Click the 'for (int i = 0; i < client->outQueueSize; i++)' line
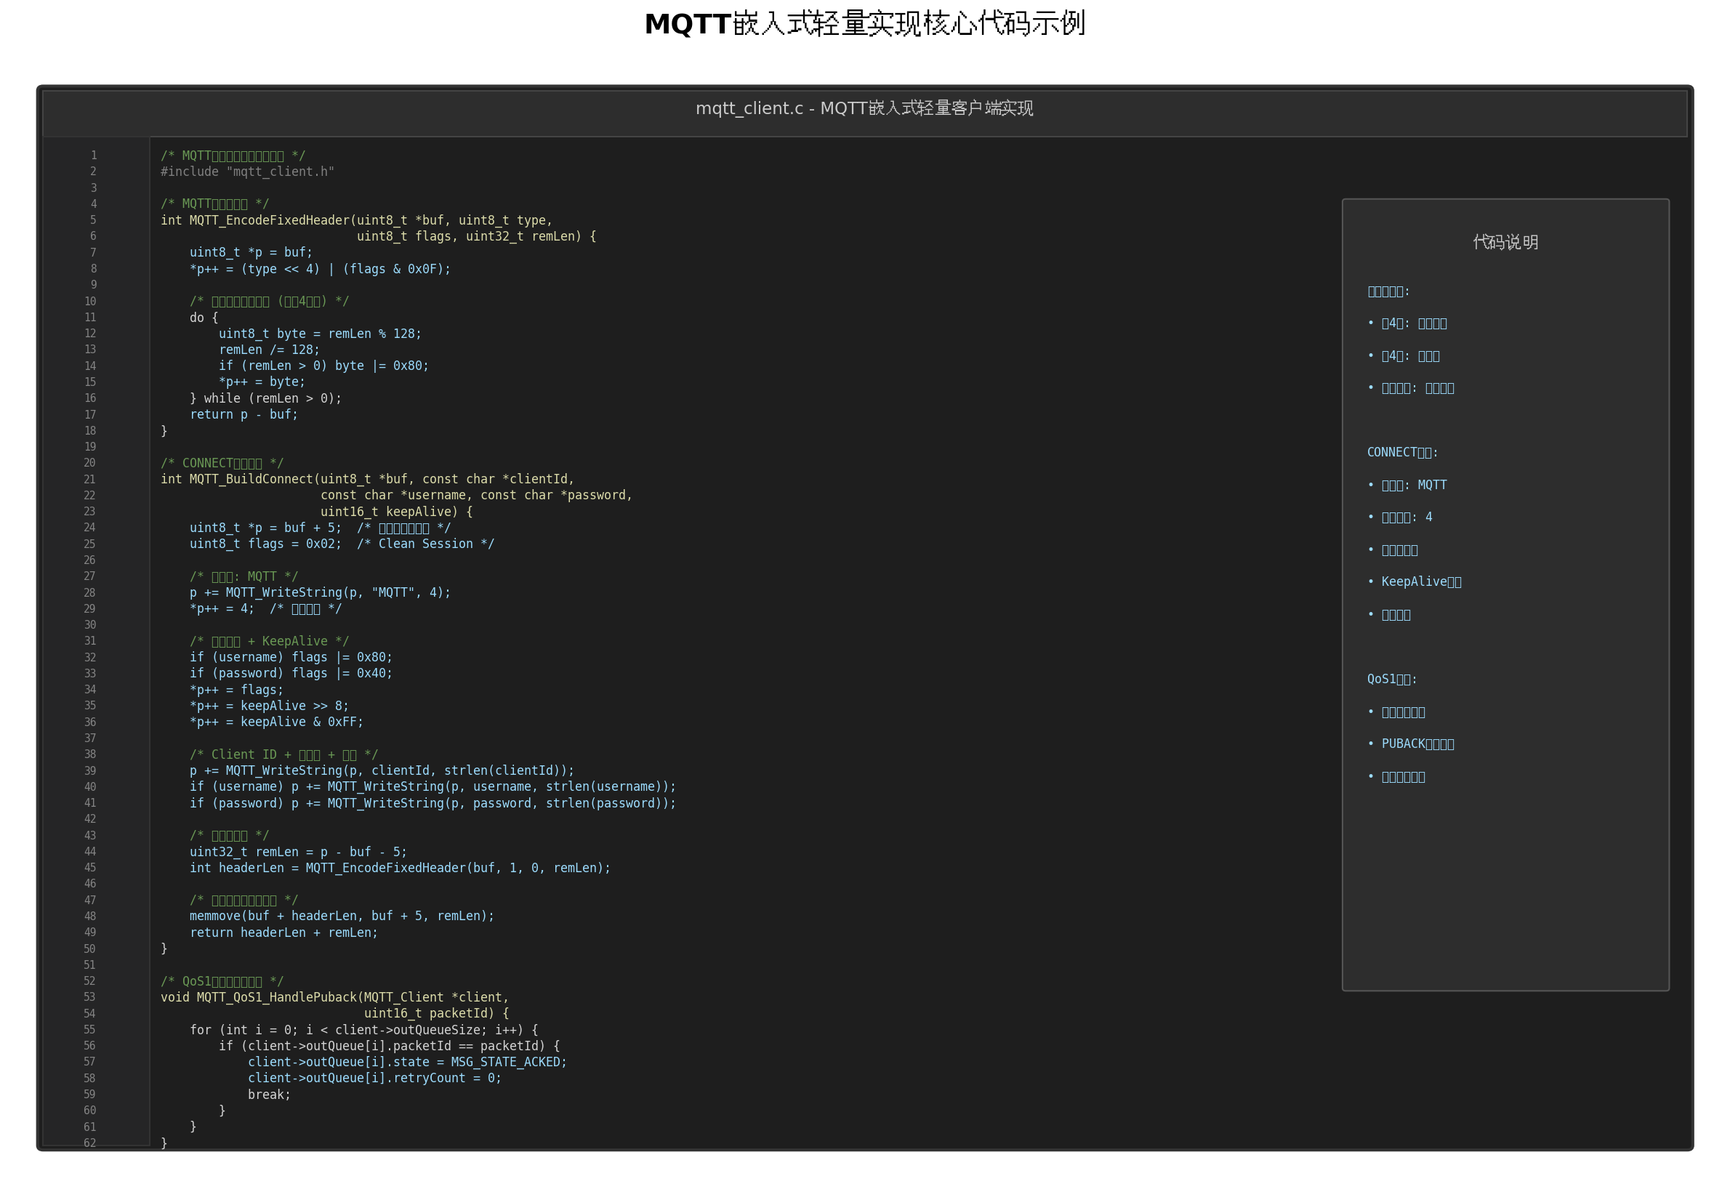 pos(364,1029)
